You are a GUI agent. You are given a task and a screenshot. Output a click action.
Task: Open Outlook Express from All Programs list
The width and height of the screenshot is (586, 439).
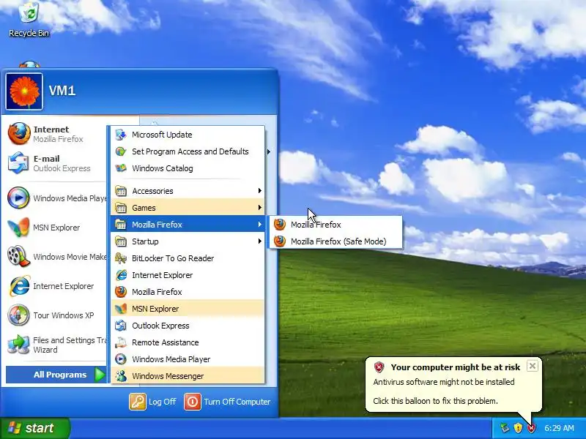click(188, 326)
